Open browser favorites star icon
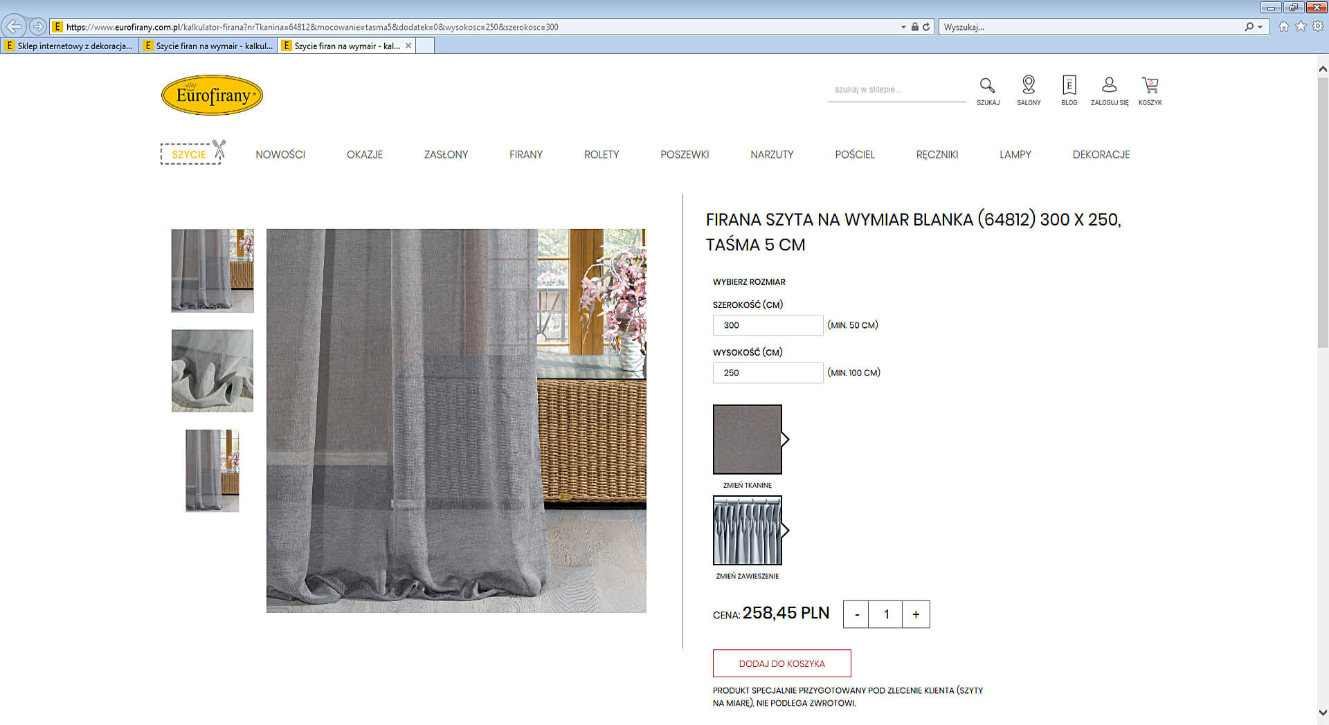Image resolution: width=1329 pixels, height=725 pixels. [x=1301, y=26]
